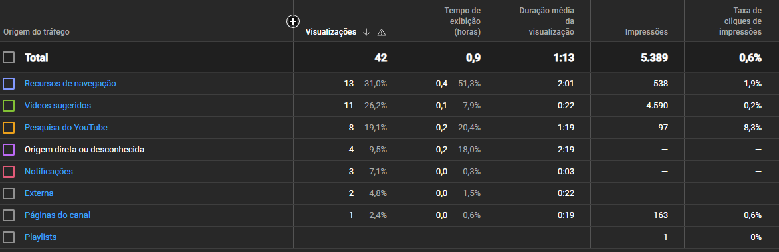The image size is (779, 252).
Task: Toggle the pink Notificações checkbox
Action: (x=9, y=171)
